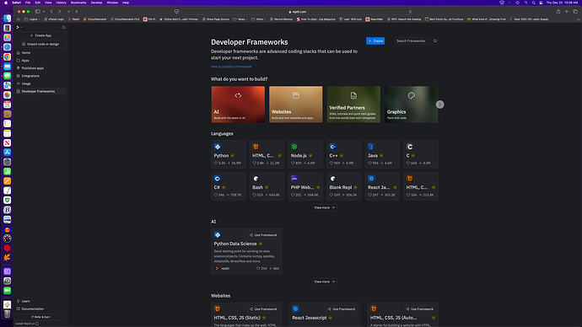Click the Integrations sidebar icon
This screenshot has height=327, width=582.
tap(19, 76)
